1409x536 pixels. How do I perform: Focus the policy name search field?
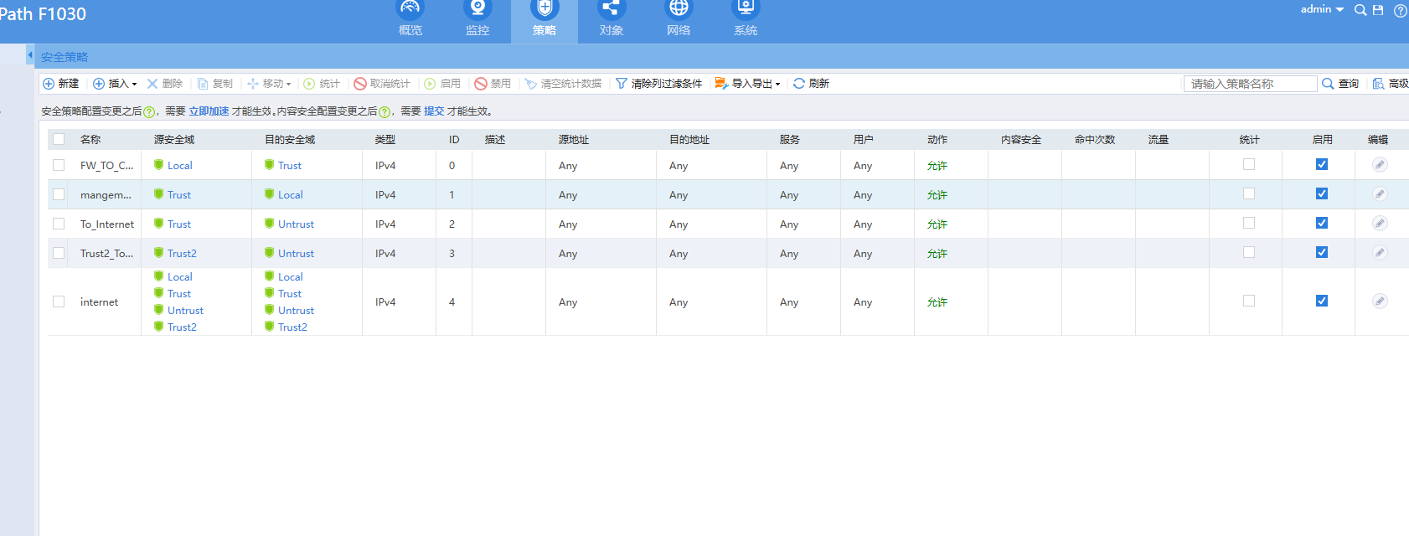[1250, 84]
